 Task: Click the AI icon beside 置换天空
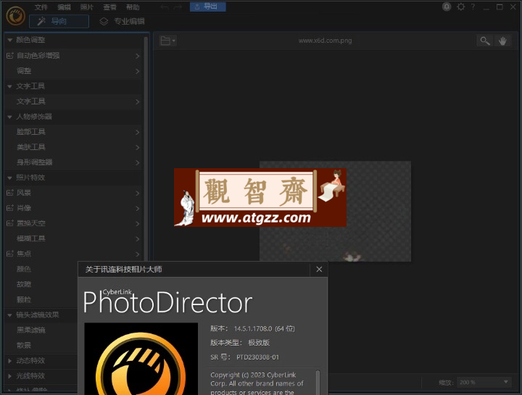10,223
